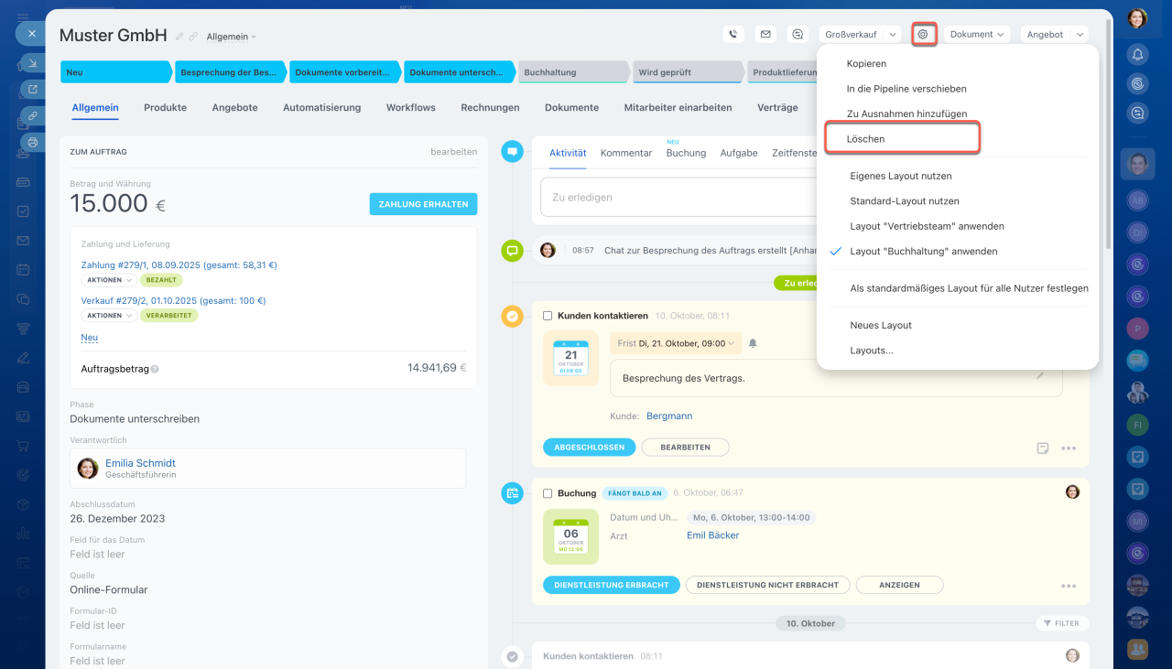Viewport: 1172px width, 669px height.
Task: Click the chat bubble icon in header
Action: pos(798,35)
